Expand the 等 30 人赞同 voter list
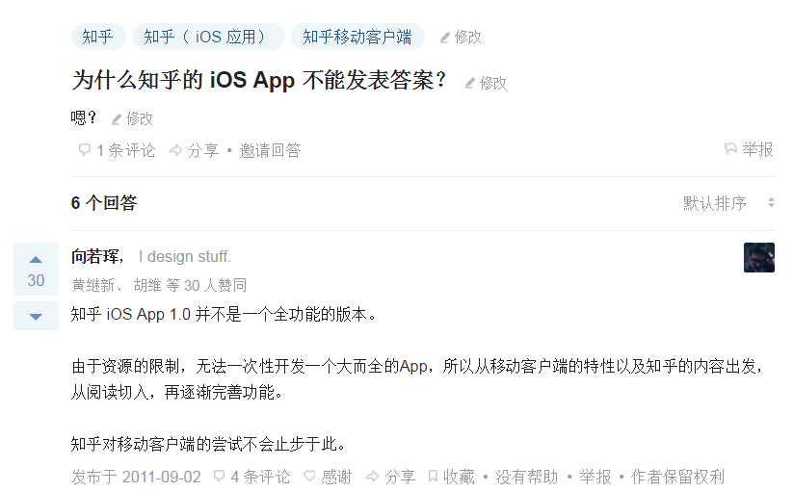Viewport: 793px width, 492px height. [x=206, y=285]
